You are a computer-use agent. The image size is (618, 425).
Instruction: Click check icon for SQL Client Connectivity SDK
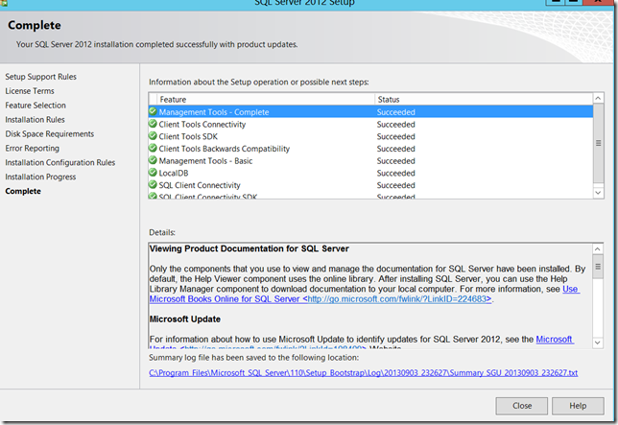click(153, 196)
